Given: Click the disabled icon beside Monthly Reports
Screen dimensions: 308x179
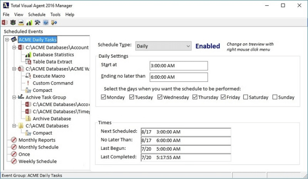Looking at the screenshot, I should 14,140.
